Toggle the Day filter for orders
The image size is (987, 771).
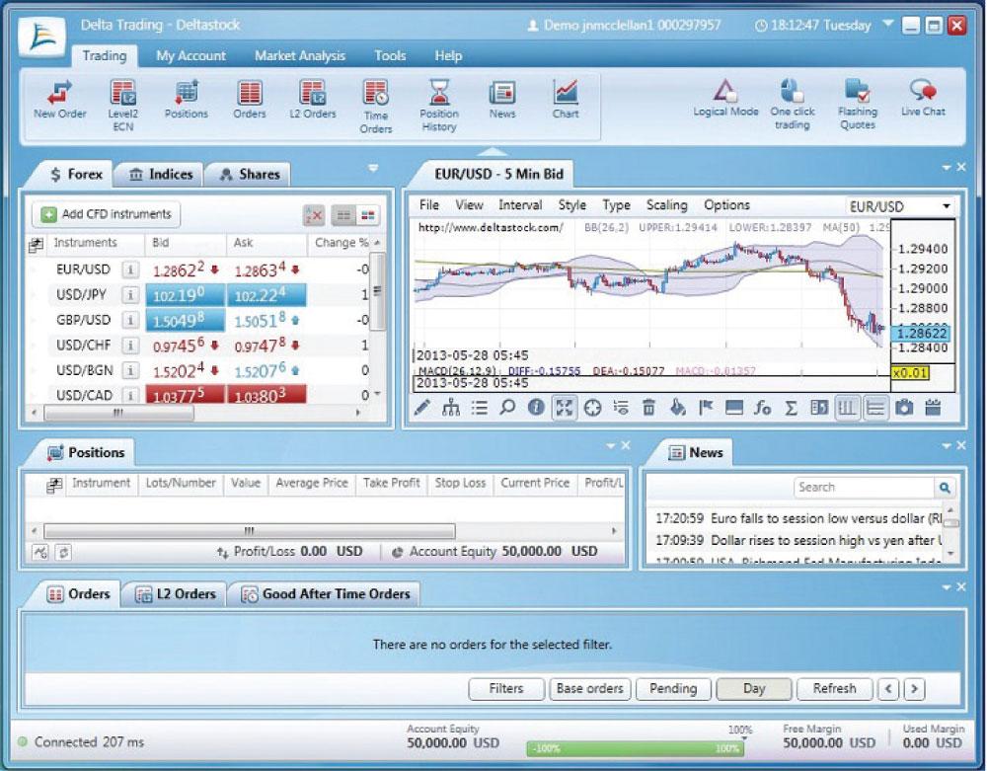753,688
